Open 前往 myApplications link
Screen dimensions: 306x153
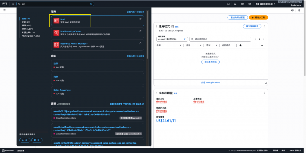[211, 83]
